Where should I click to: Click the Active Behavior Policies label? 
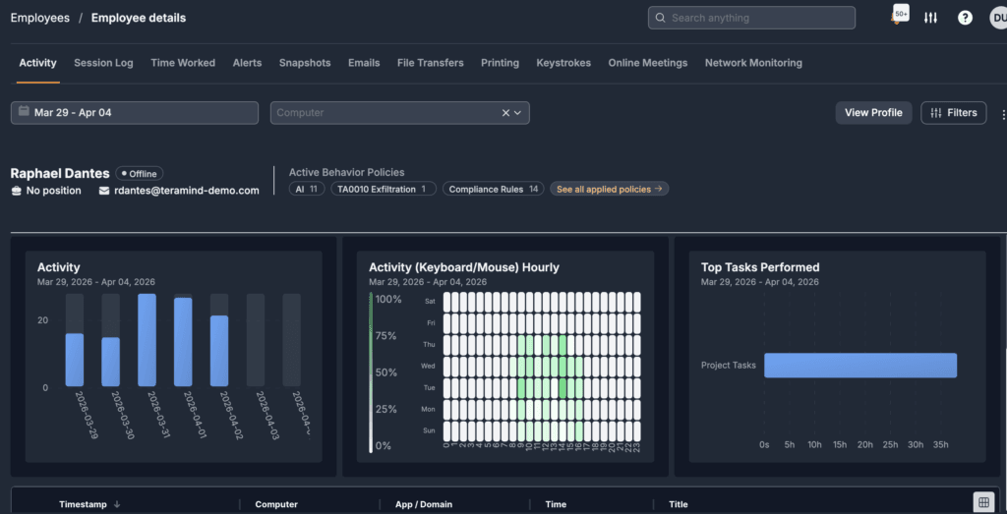347,172
